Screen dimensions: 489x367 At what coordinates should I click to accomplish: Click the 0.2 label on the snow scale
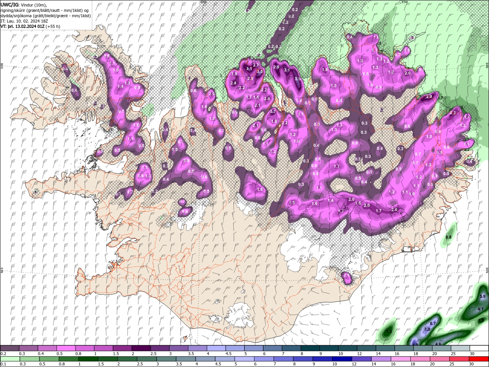[x=3, y=354]
